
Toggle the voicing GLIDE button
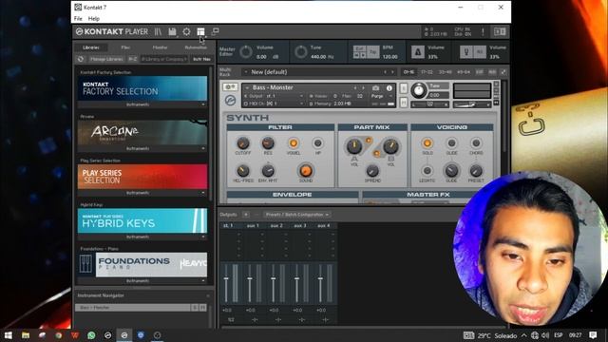pyautogui.click(x=451, y=143)
